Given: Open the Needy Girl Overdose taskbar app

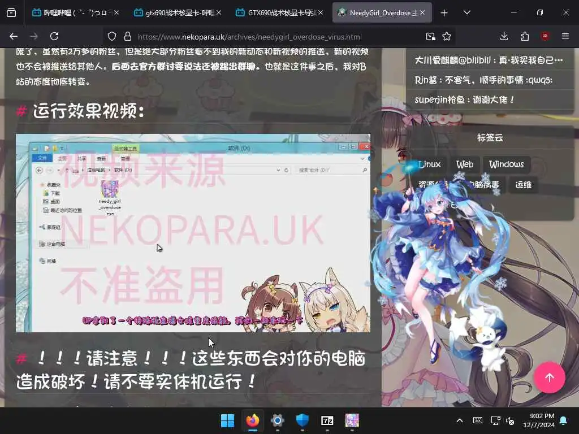Looking at the screenshot, I should tap(352, 420).
